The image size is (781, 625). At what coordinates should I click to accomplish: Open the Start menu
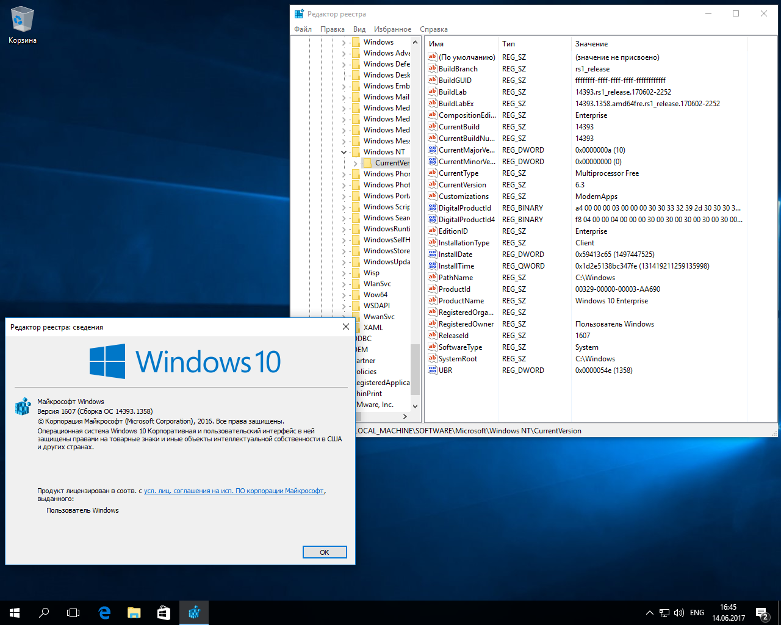point(15,613)
